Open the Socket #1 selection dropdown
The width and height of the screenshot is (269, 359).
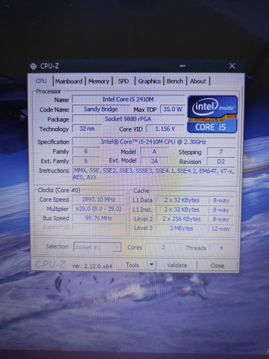point(97,247)
